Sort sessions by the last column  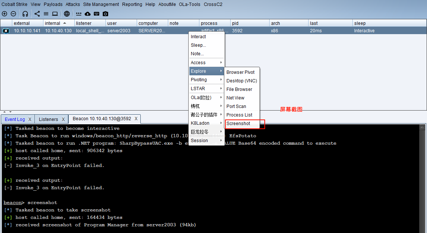(x=330, y=23)
